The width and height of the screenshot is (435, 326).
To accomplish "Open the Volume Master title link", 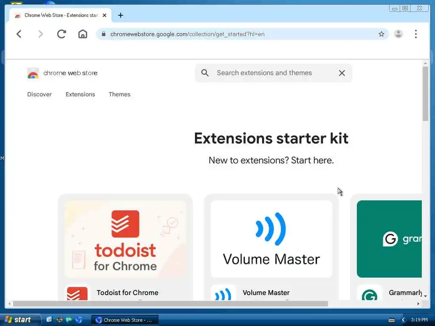I will (266, 293).
